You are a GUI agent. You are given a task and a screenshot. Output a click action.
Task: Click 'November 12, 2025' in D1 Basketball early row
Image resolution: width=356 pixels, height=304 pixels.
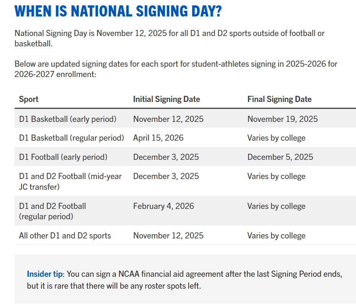tap(168, 119)
